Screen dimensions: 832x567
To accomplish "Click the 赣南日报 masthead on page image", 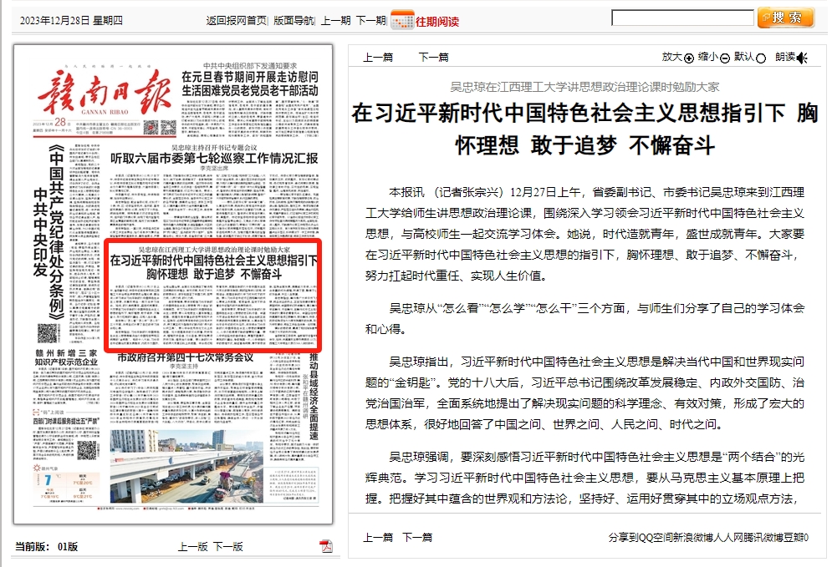I will click(102, 94).
